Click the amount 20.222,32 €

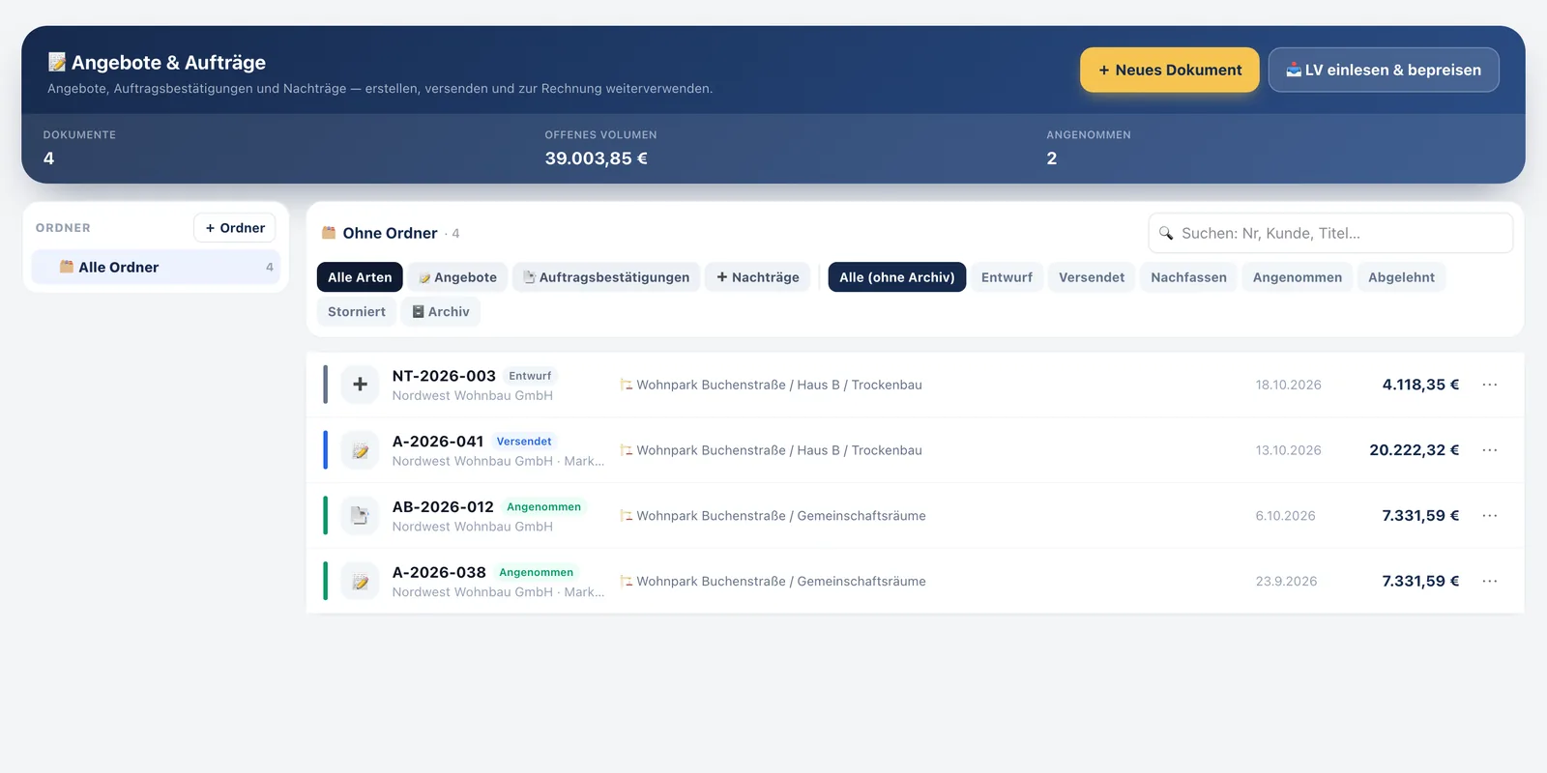coord(1415,450)
